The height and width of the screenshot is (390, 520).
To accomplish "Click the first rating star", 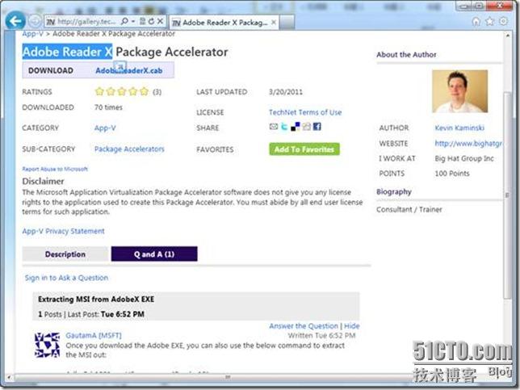I will coord(99,91).
